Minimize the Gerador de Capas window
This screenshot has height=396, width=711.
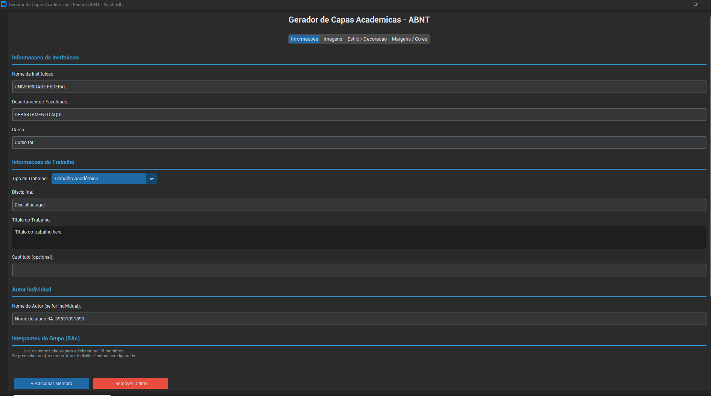tap(679, 4)
